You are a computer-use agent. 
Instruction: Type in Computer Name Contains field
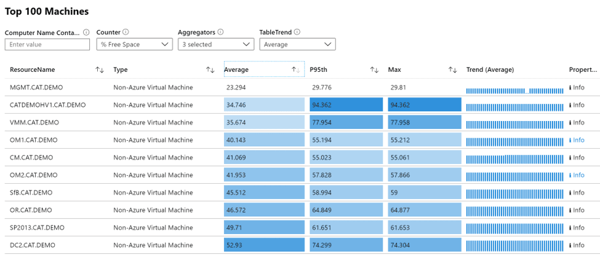(x=47, y=44)
